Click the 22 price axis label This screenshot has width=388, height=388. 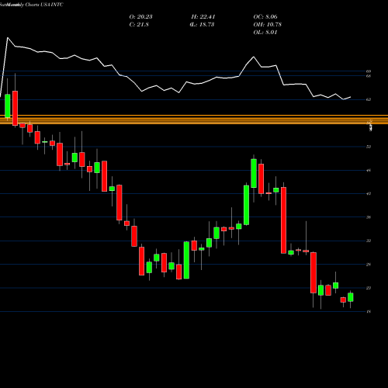pyautogui.click(x=369, y=288)
